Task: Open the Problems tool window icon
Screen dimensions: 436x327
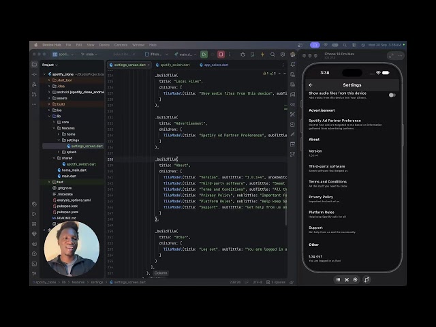Action: pos(34,253)
